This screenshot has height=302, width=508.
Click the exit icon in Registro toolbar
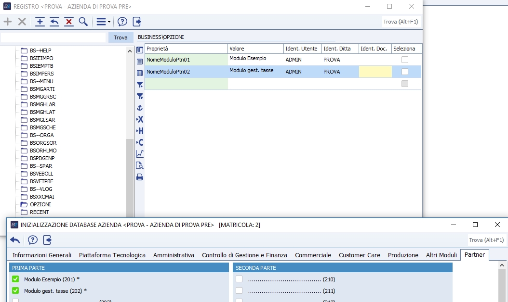[137, 22]
